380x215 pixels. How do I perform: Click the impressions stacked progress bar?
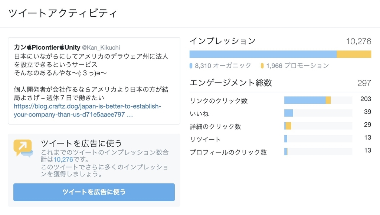click(x=280, y=54)
